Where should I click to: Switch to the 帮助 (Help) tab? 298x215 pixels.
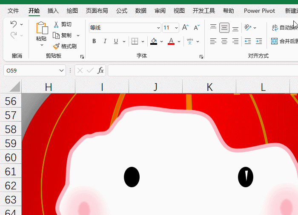click(x=229, y=11)
